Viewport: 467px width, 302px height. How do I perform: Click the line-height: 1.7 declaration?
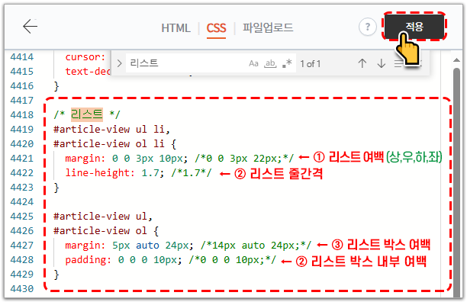pyautogui.click(x=114, y=173)
